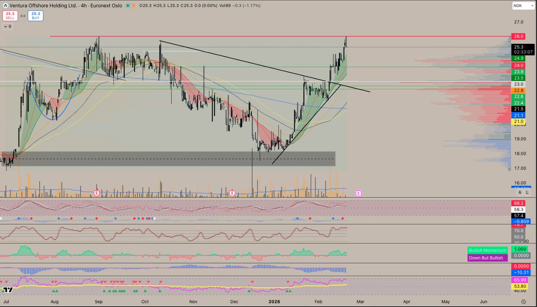Click the purple upcoming earnings E marker

[x=358, y=193]
